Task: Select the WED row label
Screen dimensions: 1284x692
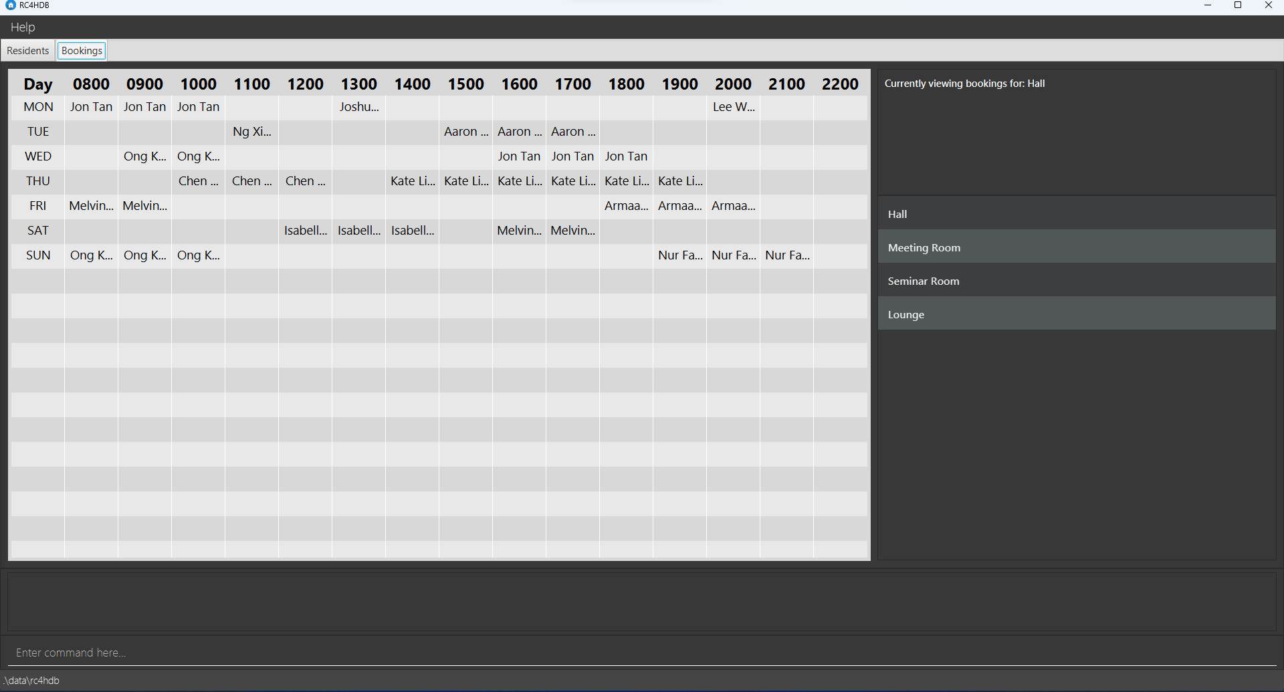Action: point(38,156)
